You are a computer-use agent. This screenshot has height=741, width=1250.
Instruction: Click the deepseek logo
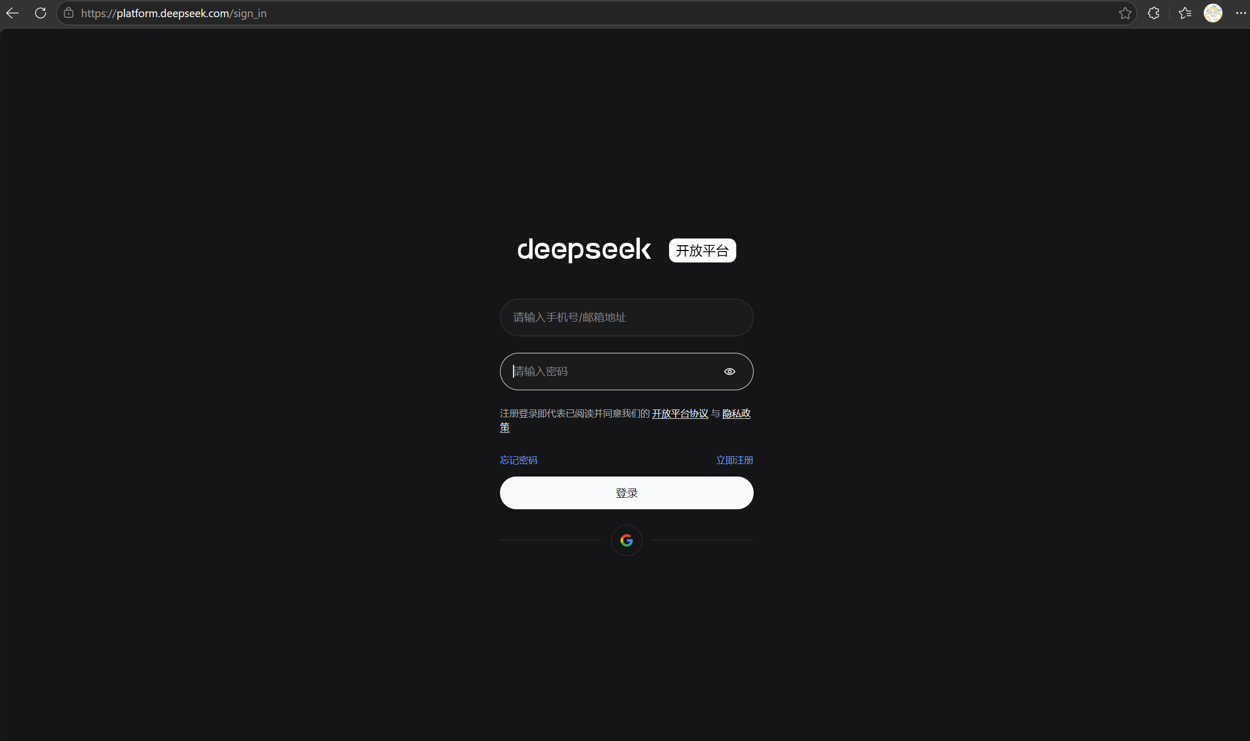pos(584,250)
